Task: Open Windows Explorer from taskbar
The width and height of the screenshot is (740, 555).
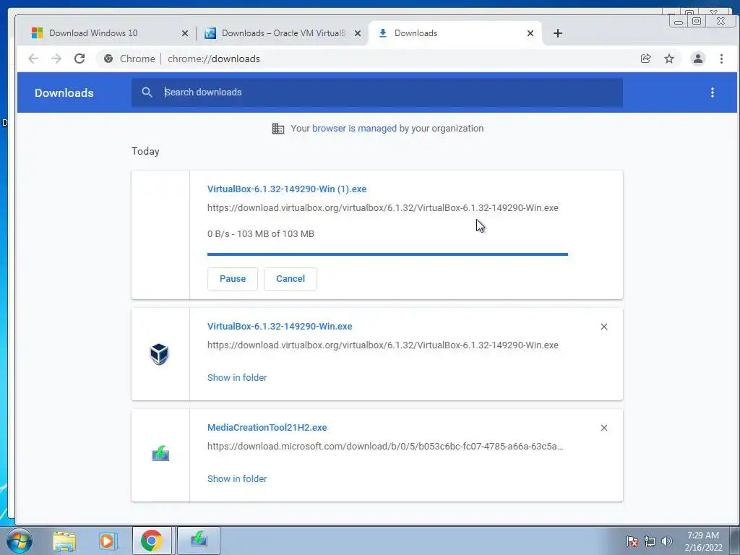Action: point(64,541)
